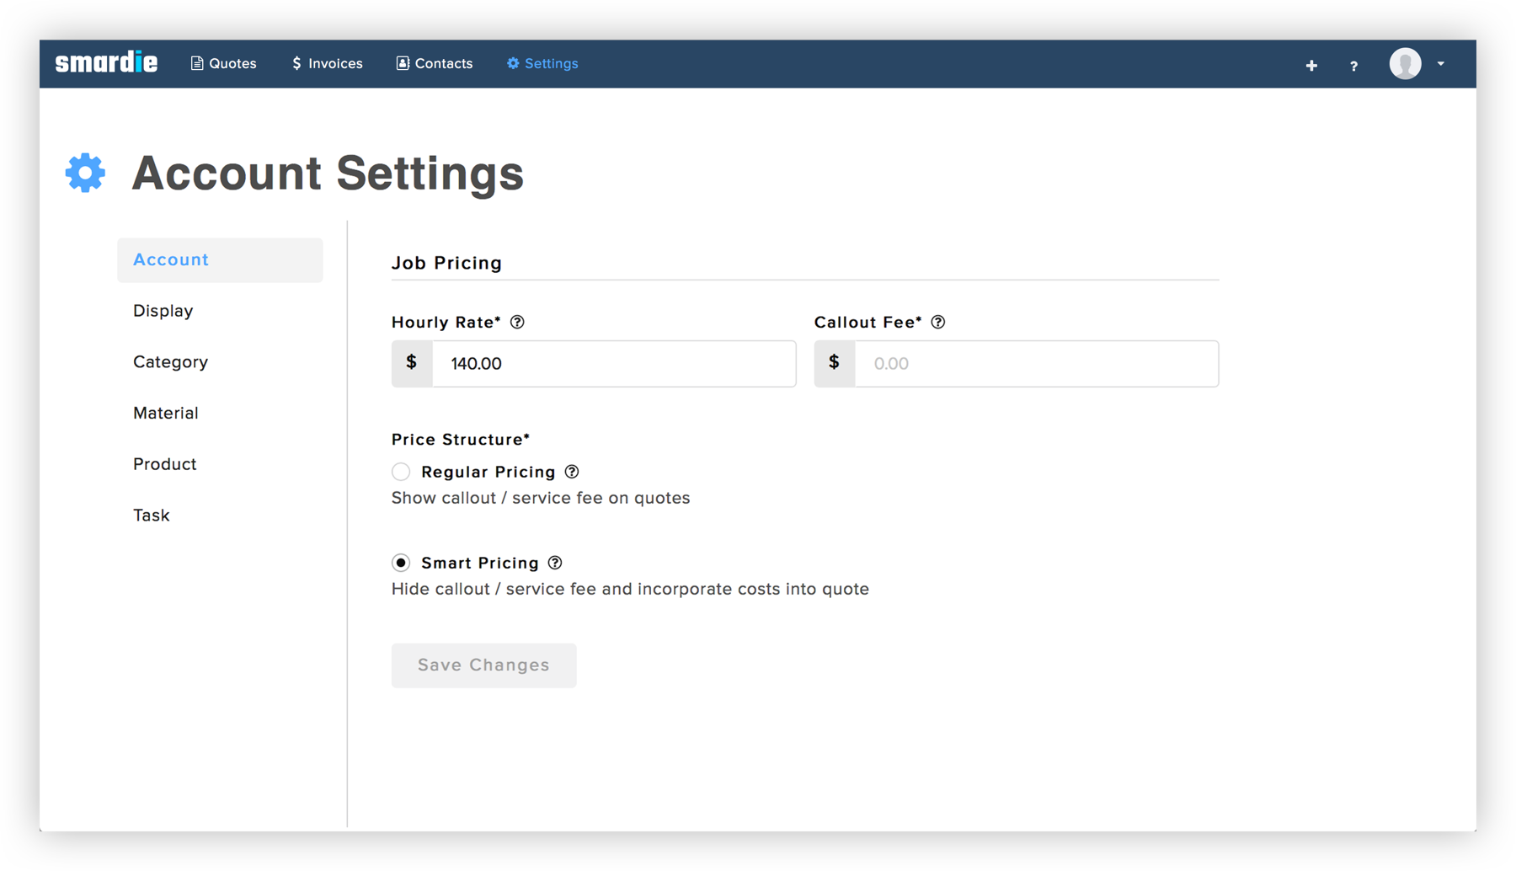The width and height of the screenshot is (1516, 871).
Task: Switch to Display settings tab
Action: pos(163,311)
